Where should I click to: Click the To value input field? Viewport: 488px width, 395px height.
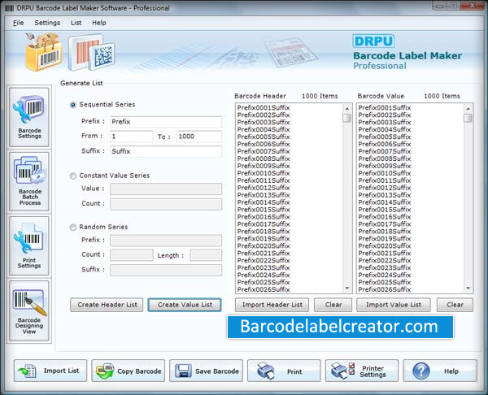coord(199,137)
